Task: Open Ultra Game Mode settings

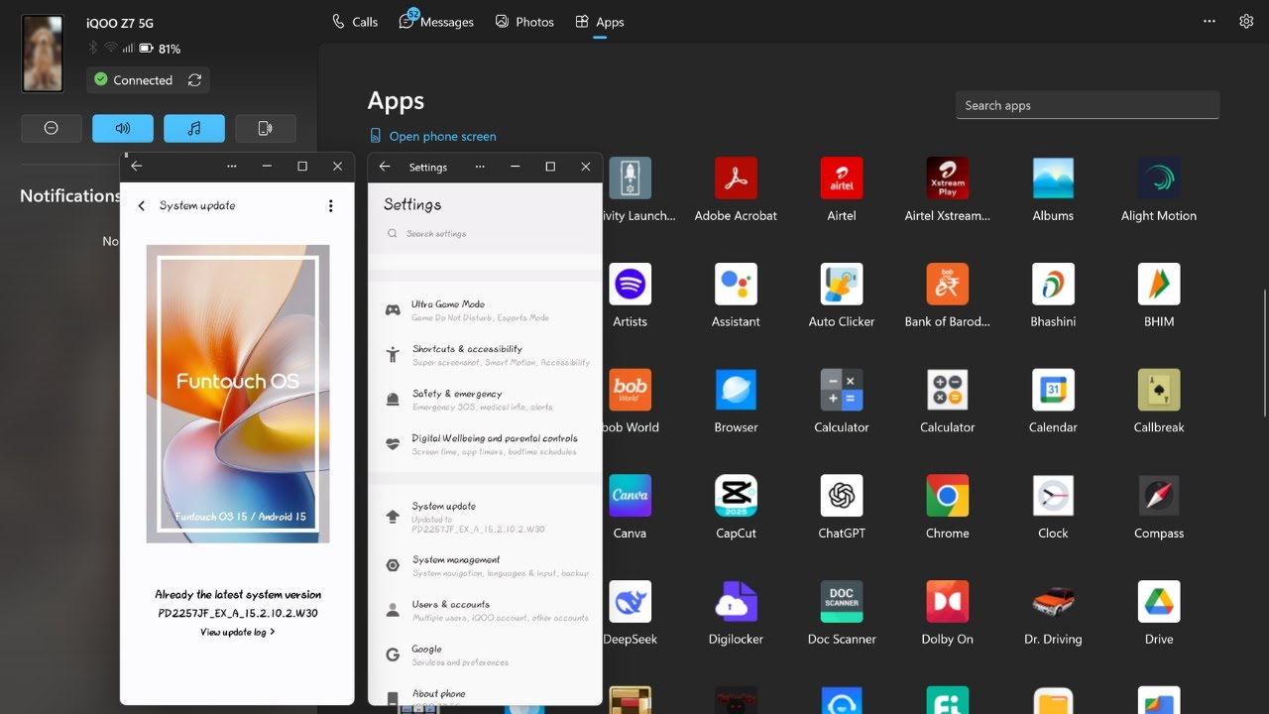Action: click(486, 310)
